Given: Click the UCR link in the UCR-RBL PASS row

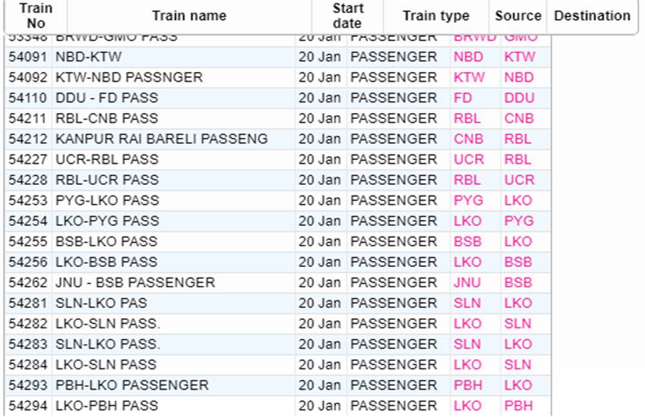Looking at the screenshot, I should tap(468, 160).
